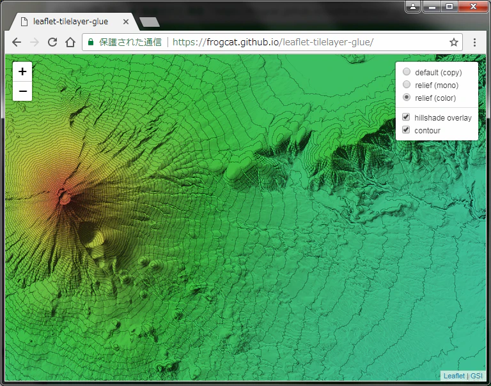Choose the relief (color) radio button
491x386 pixels.
tap(407, 98)
